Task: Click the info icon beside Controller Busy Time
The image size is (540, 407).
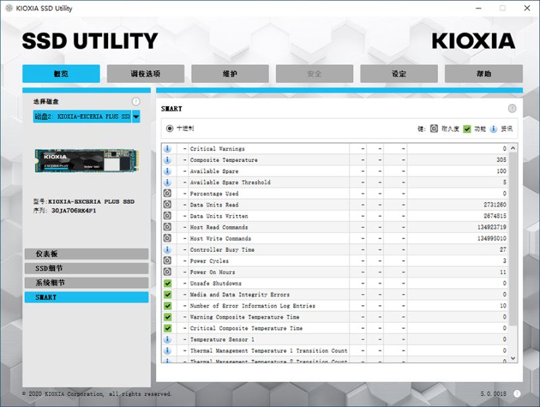Action: point(167,250)
